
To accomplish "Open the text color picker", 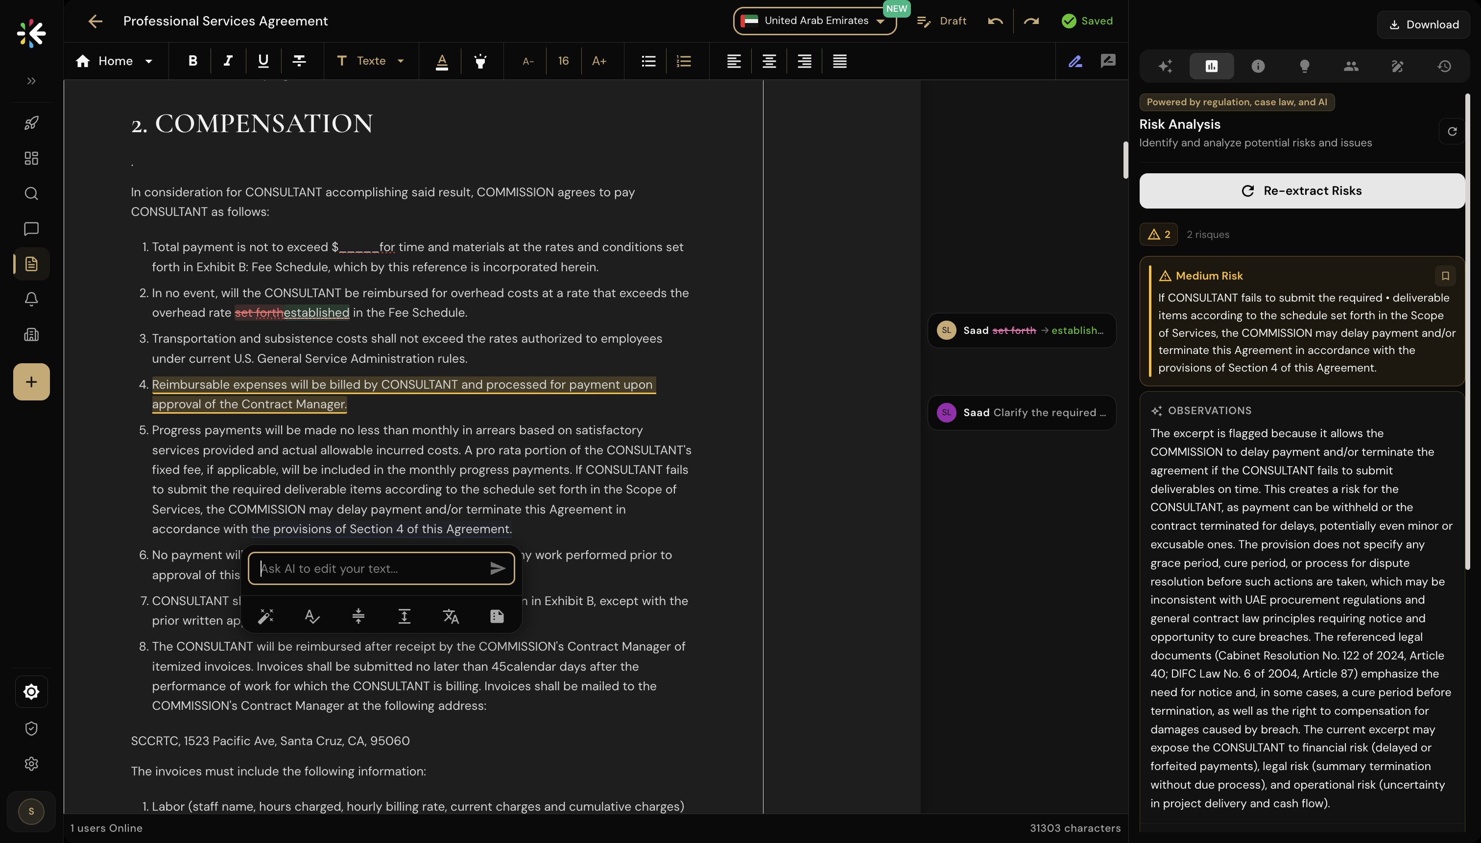I will 441,61.
